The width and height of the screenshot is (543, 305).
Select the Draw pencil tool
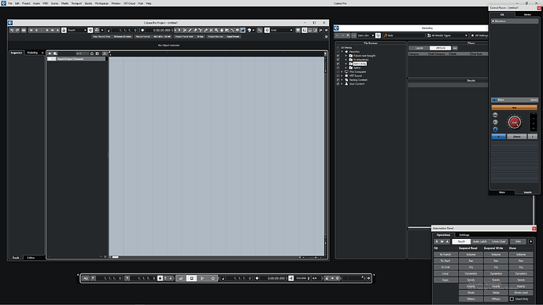click(x=190, y=30)
